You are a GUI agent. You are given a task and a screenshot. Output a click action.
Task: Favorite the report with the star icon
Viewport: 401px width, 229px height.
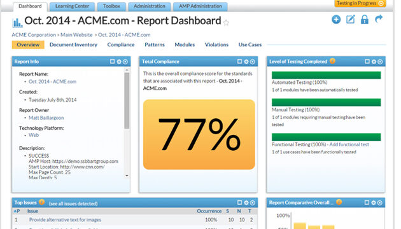[x=226, y=23]
